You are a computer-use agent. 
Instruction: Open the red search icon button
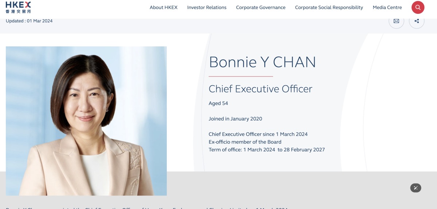click(418, 7)
